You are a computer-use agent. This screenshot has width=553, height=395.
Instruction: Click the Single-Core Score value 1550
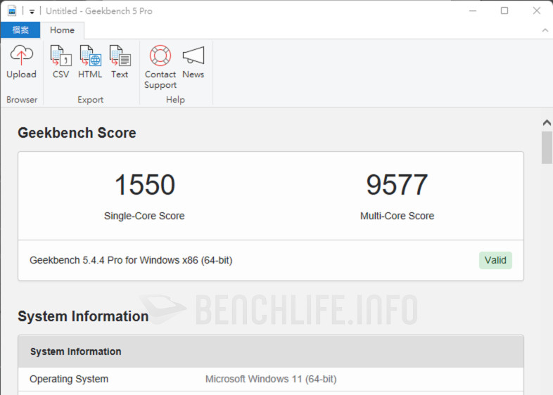point(144,185)
